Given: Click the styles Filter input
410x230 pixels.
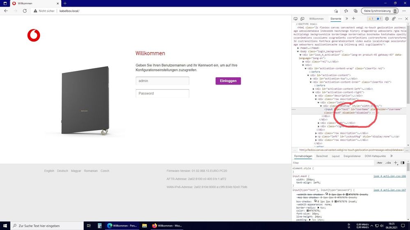Looking at the screenshot, I should tap(333, 163).
